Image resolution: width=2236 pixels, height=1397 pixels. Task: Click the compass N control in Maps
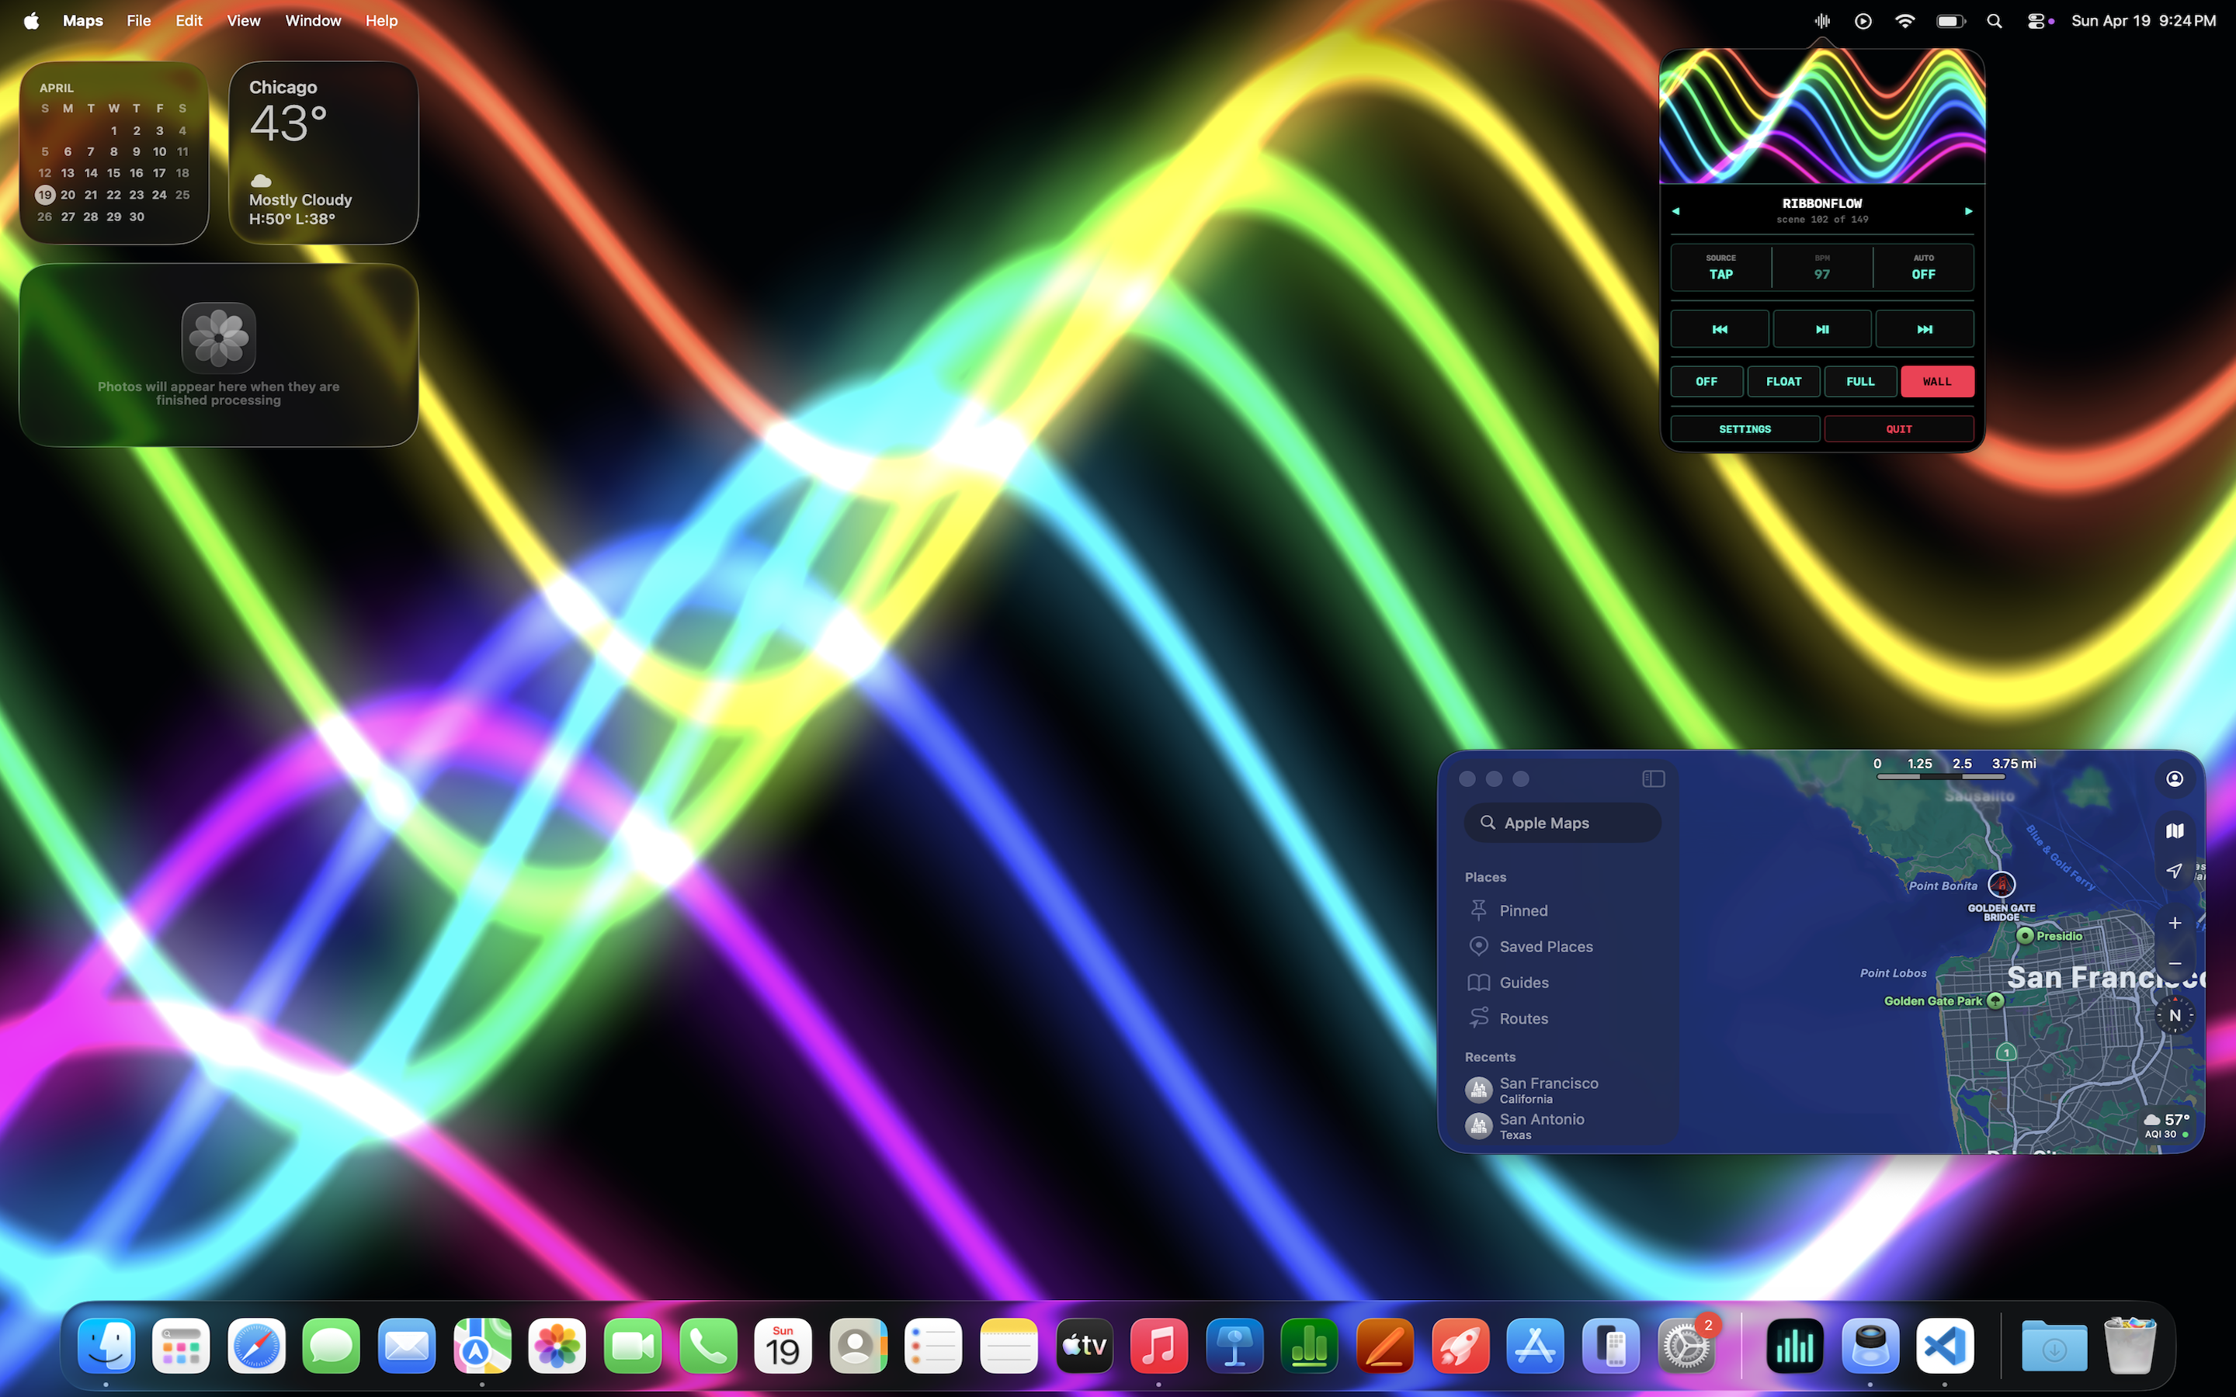[2175, 1015]
